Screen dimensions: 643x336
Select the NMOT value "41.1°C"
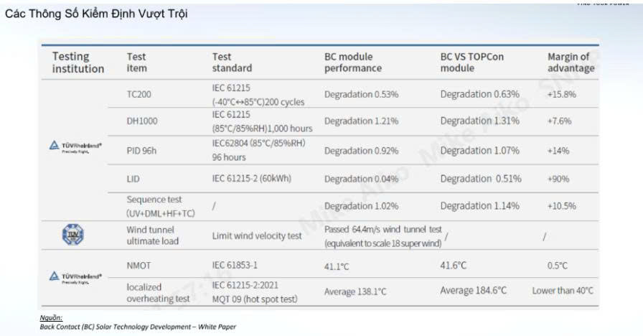(x=337, y=266)
